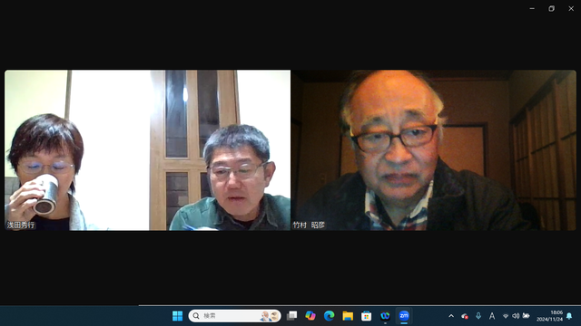This screenshot has height=326, width=581.
Task: Launch Microsoft Copilot from the taskbar
Action: click(310, 316)
